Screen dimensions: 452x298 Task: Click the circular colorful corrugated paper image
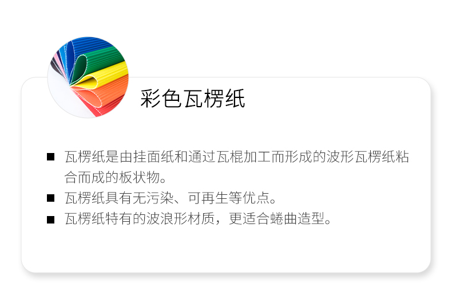[88, 77]
